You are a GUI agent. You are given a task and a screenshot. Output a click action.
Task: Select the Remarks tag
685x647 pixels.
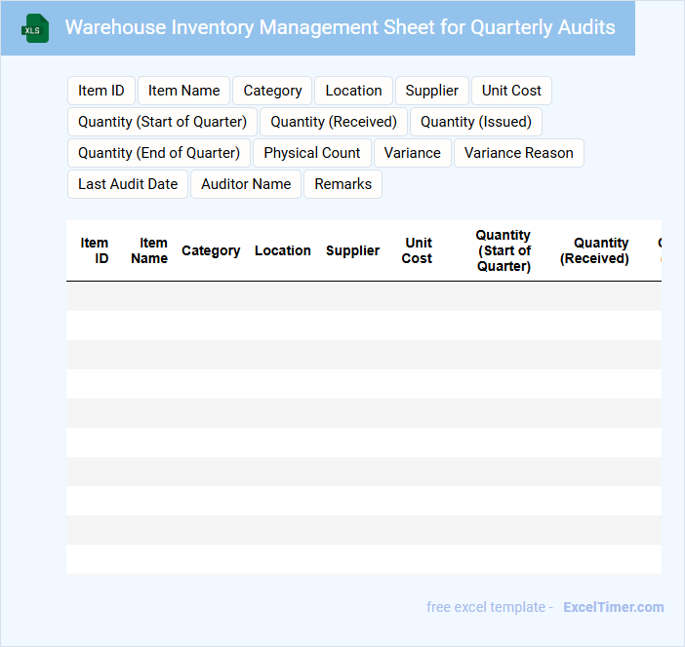342,184
